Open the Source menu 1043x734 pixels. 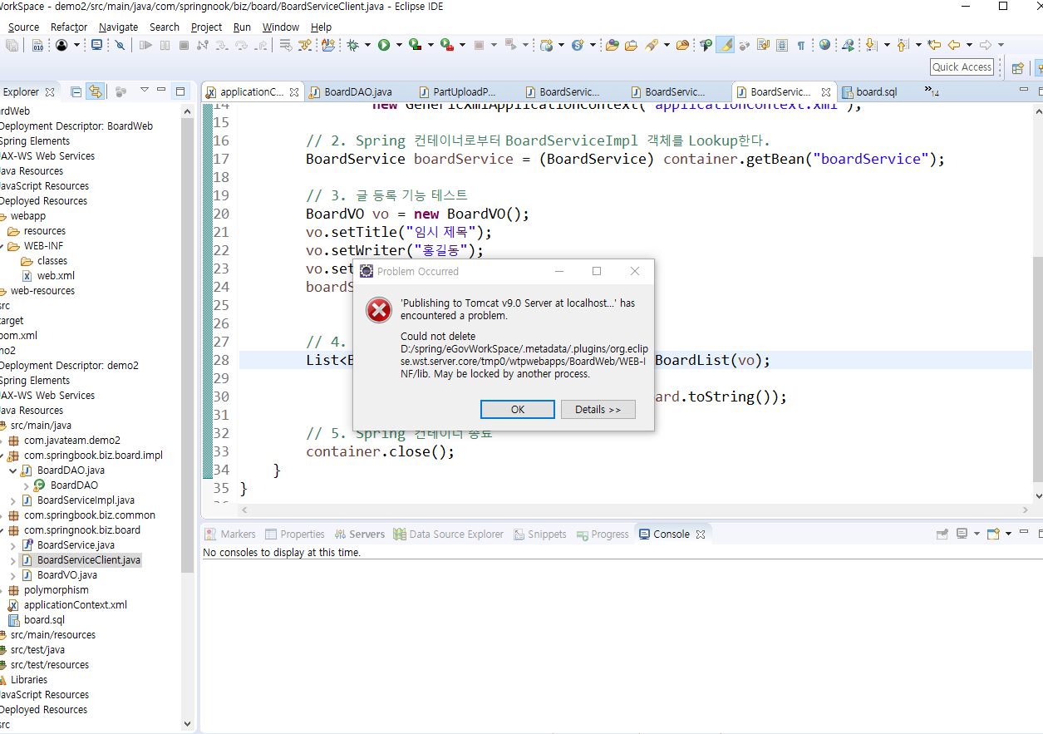[x=23, y=27]
